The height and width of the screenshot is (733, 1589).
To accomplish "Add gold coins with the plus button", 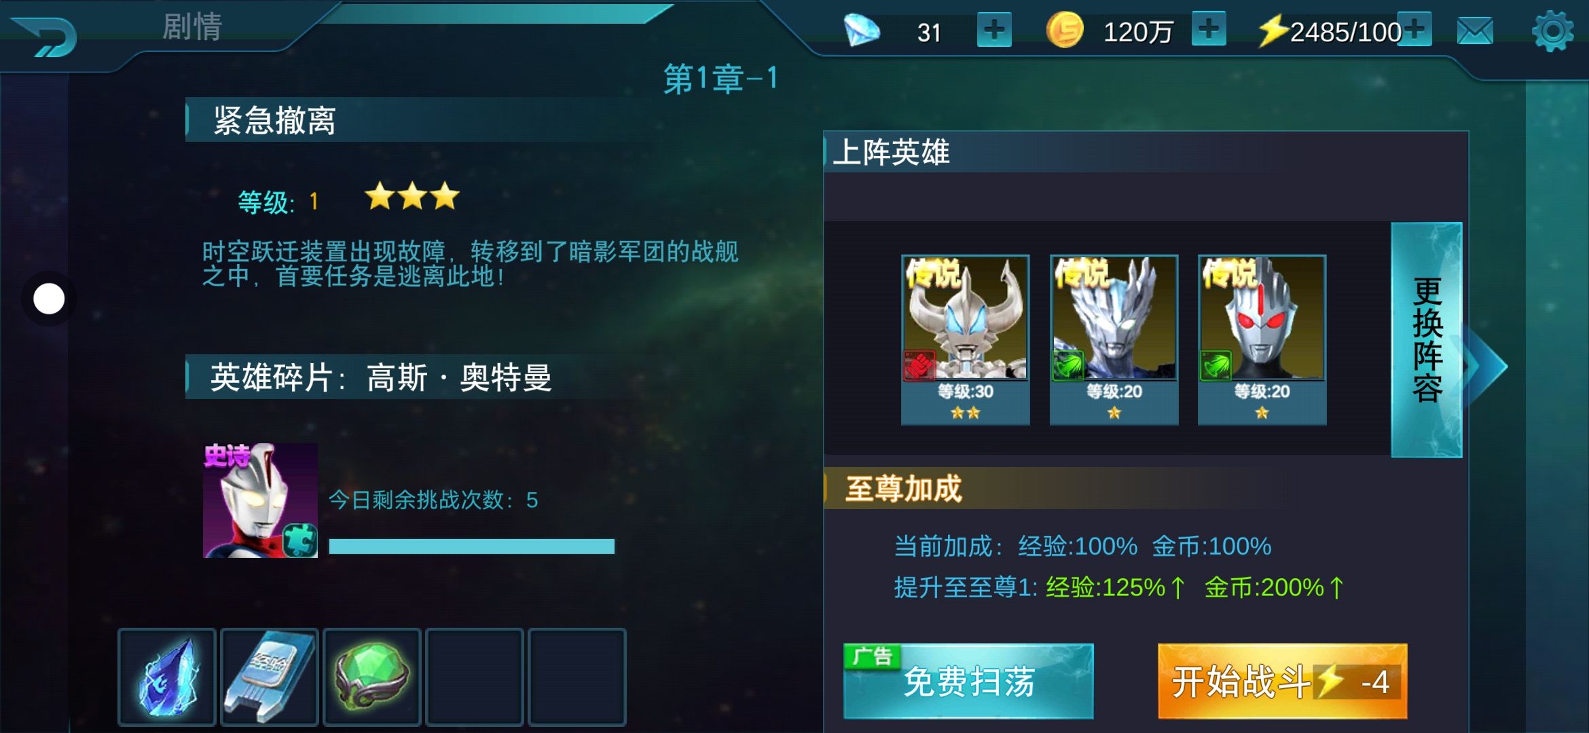I will pos(1209,29).
